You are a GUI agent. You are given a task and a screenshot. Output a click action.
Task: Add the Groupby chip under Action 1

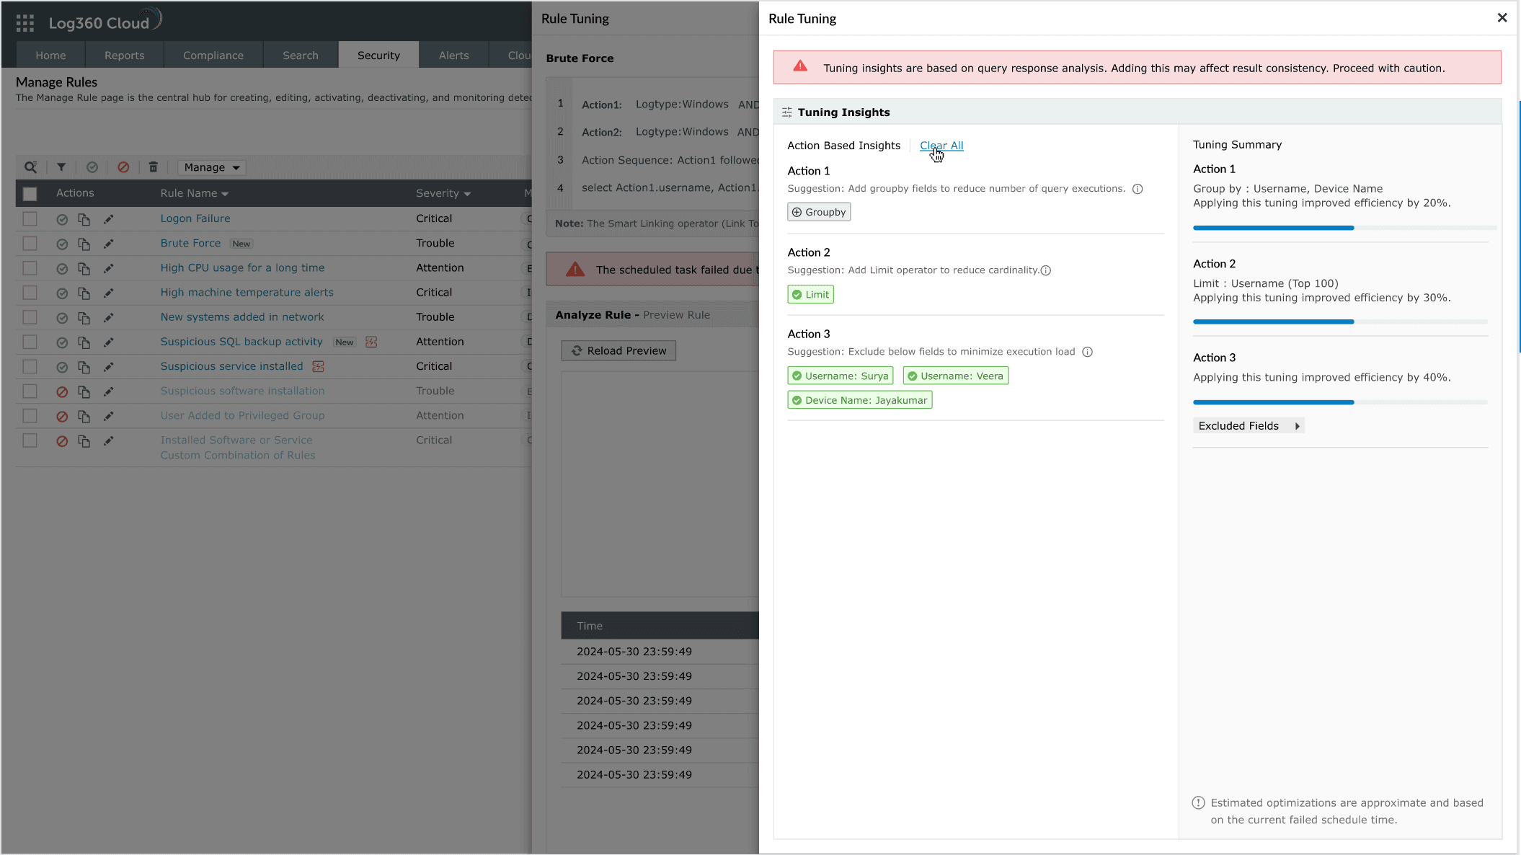pyautogui.click(x=818, y=211)
